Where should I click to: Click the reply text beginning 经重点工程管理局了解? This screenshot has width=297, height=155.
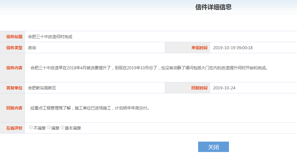click(x=90, y=108)
